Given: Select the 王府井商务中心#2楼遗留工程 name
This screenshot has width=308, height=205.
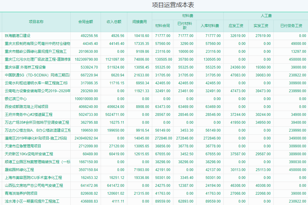Looking at the screenshot, I should tap(29, 114).
